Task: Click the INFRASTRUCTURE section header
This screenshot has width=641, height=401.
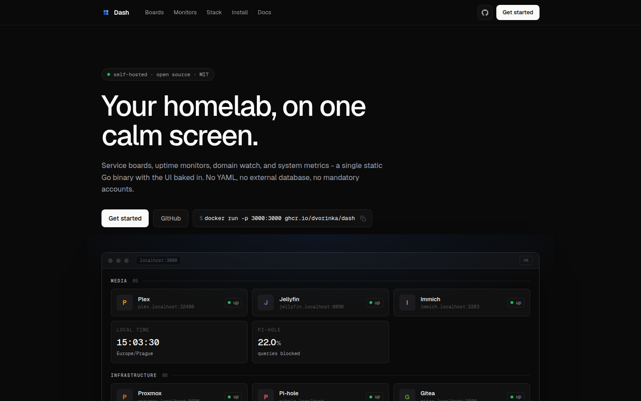Action: pos(134,375)
